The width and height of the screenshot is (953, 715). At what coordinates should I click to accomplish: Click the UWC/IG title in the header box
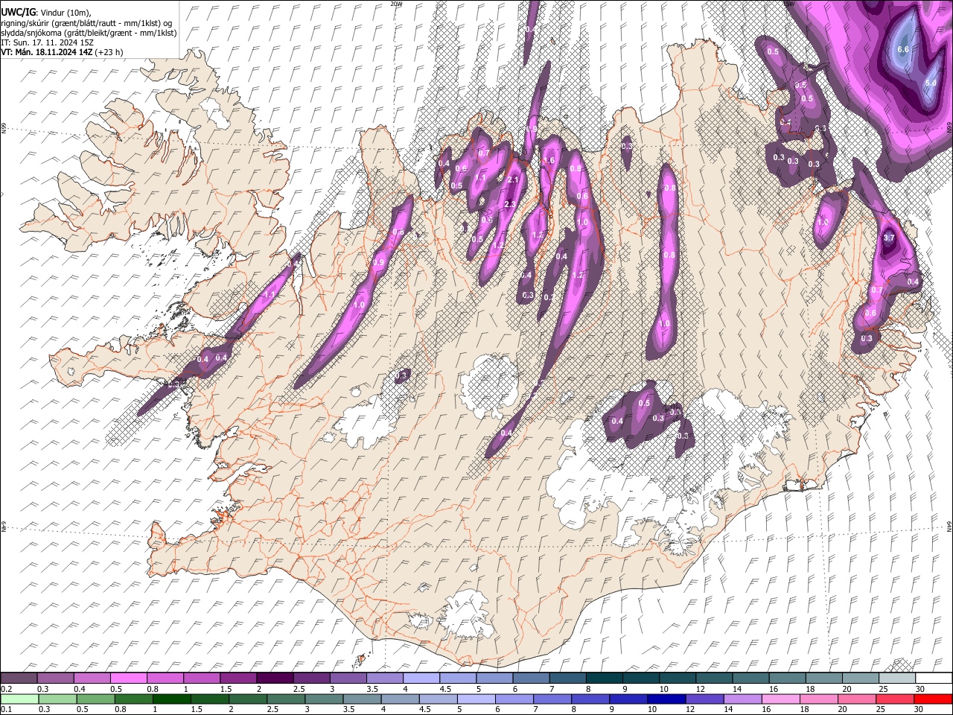click(x=18, y=12)
